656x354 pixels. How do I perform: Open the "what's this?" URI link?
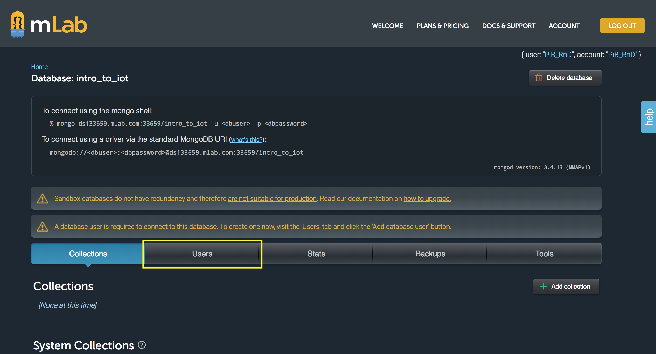coord(247,140)
